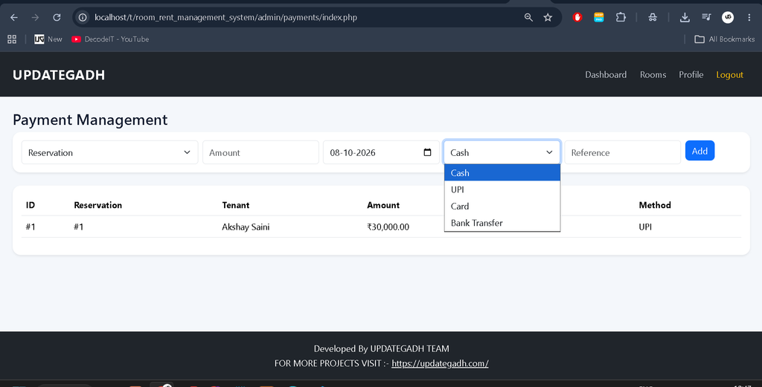Open All Bookmarks folder
The image size is (762, 387).
pyautogui.click(x=725, y=39)
